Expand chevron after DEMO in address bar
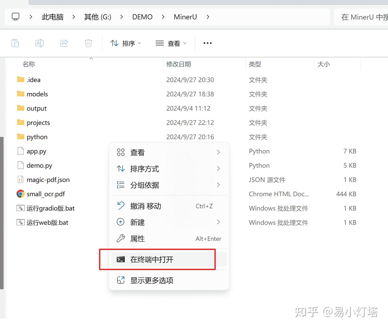This screenshot has width=388, height=328. click(163, 17)
